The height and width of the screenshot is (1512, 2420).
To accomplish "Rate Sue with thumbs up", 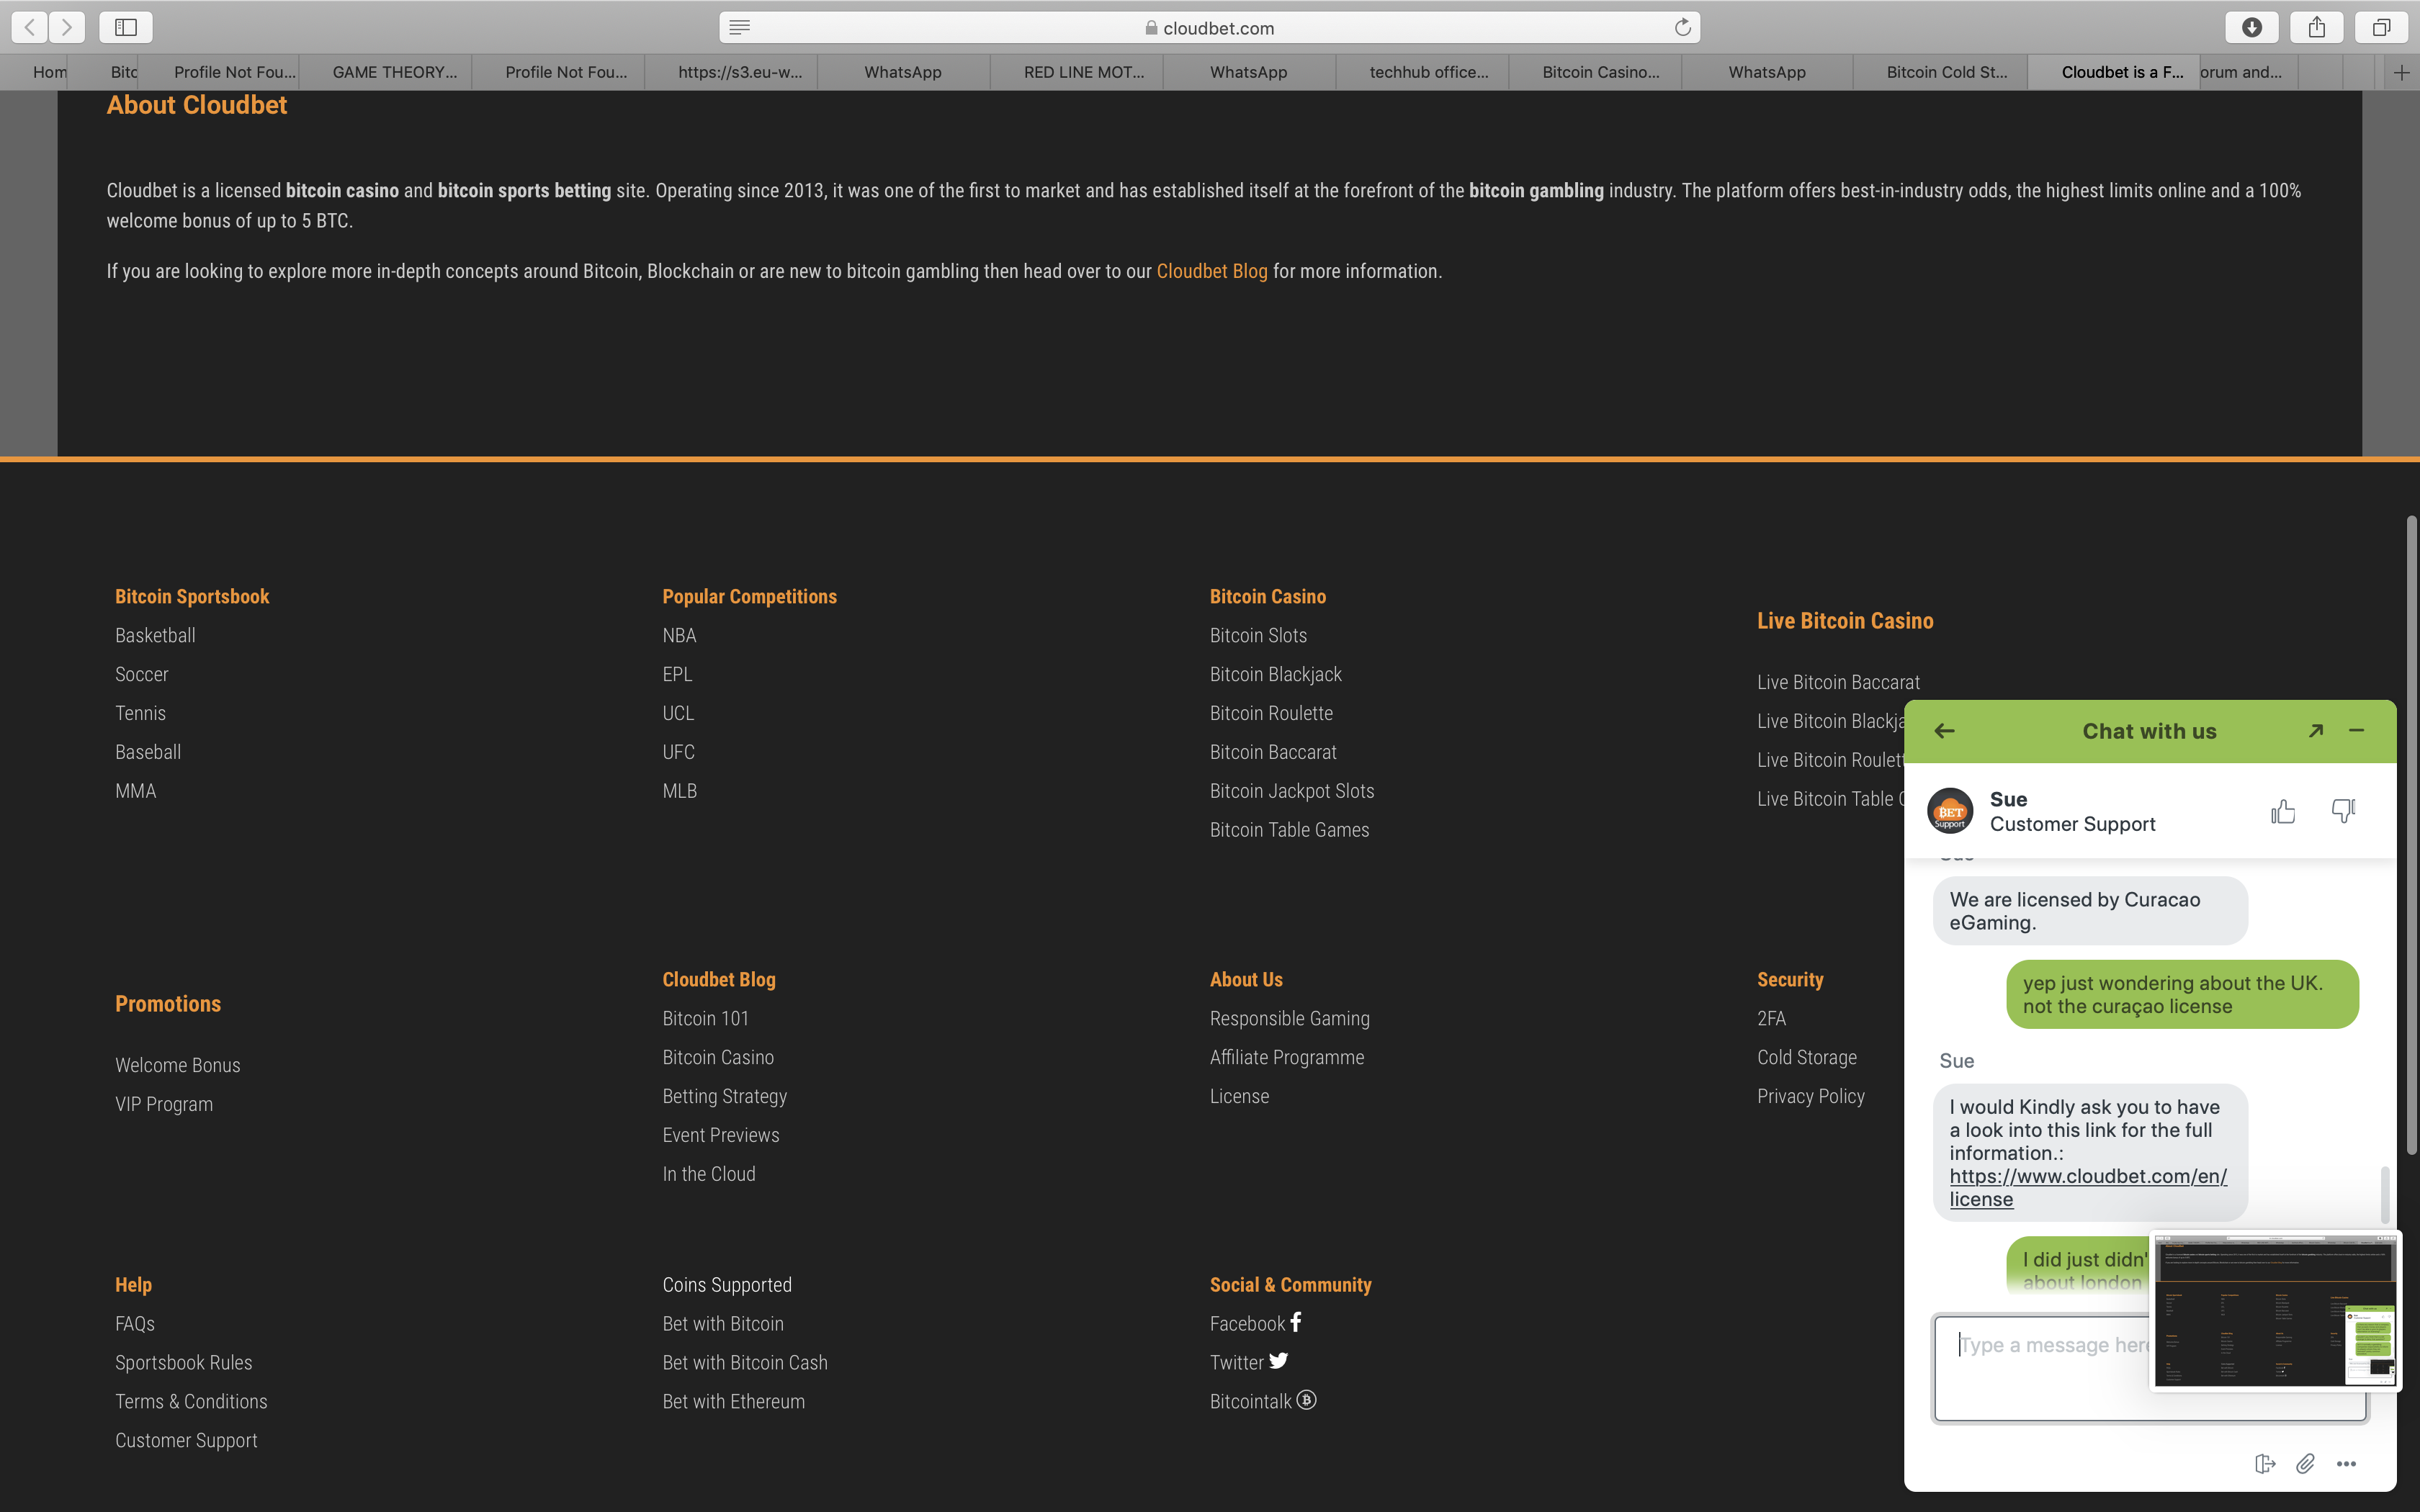I will point(2282,811).
